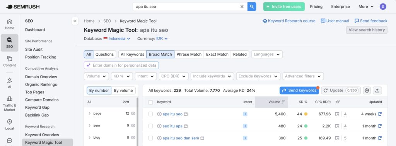Add 'apa itu seo dan sem' plus icon
The image size is (396, 146).
(x=159, y=138)
